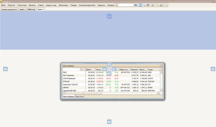Click the right edge dock arrow
Screen dimensions: 216x127
pos(213,69)
